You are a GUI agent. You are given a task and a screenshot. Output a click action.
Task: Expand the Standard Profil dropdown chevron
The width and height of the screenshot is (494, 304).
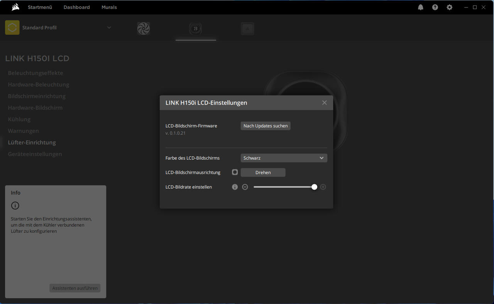tap(109, 27)
